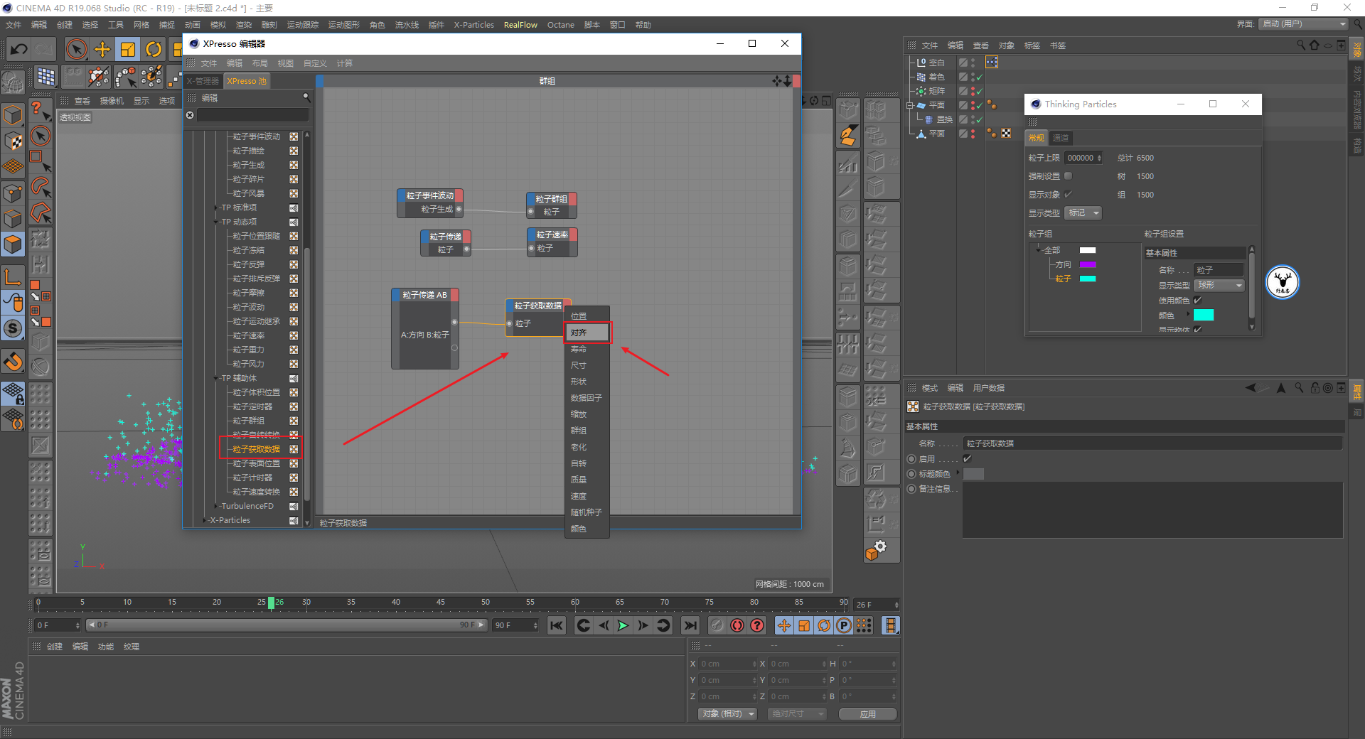Switch to Polygons mode icon
Image resolution: width=1365 pixels, height=739 pixels.
point(14,244)
